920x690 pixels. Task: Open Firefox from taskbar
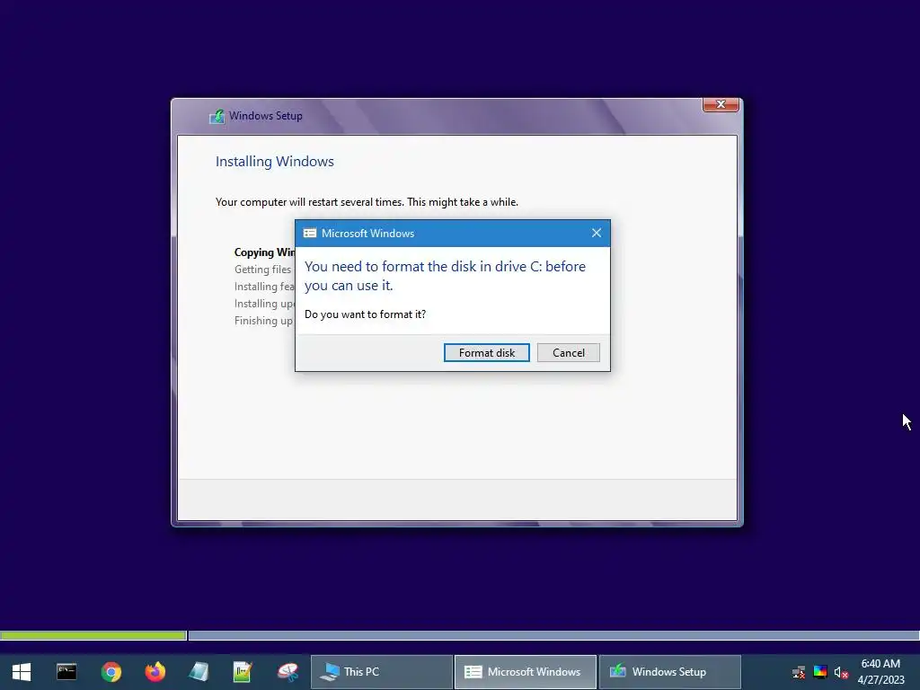[155, 672]
